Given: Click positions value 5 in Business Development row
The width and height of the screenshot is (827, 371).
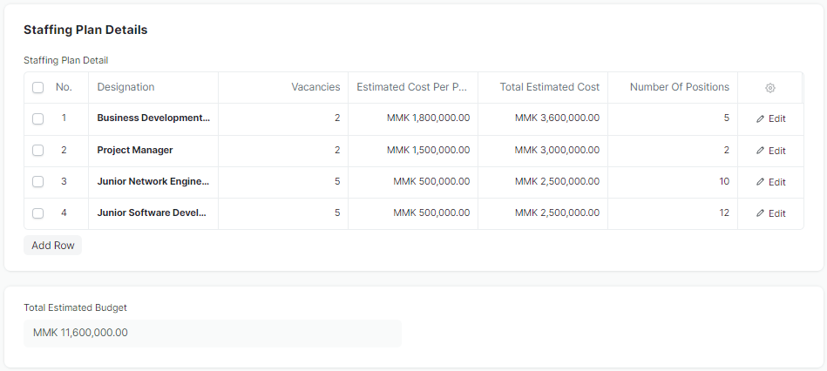Looking at the screenshot, I should point(673,118).
